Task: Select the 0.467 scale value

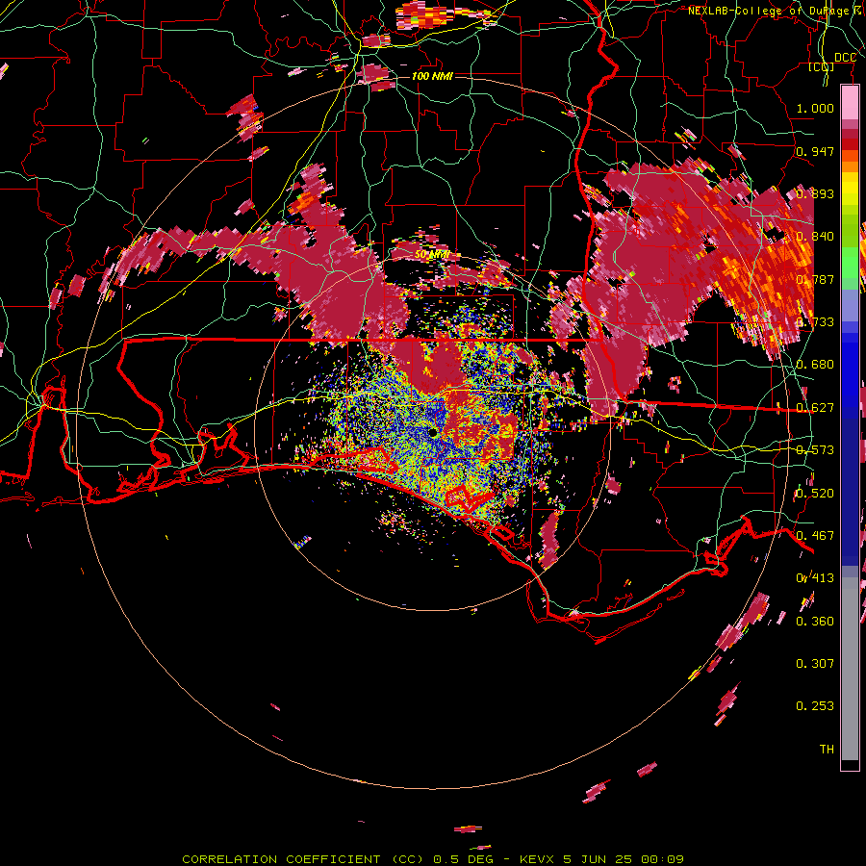Action: point(815,536)
